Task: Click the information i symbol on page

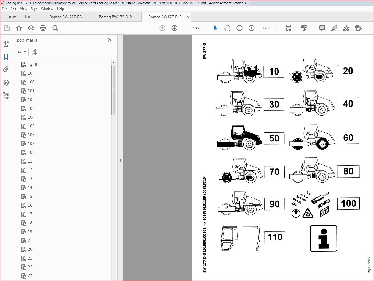Action: tap(324, 238)
